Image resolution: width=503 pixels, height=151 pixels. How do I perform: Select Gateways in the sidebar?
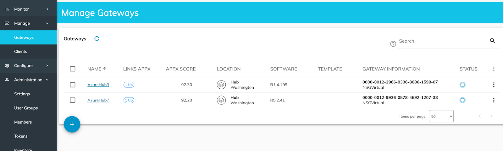[28, 37]
